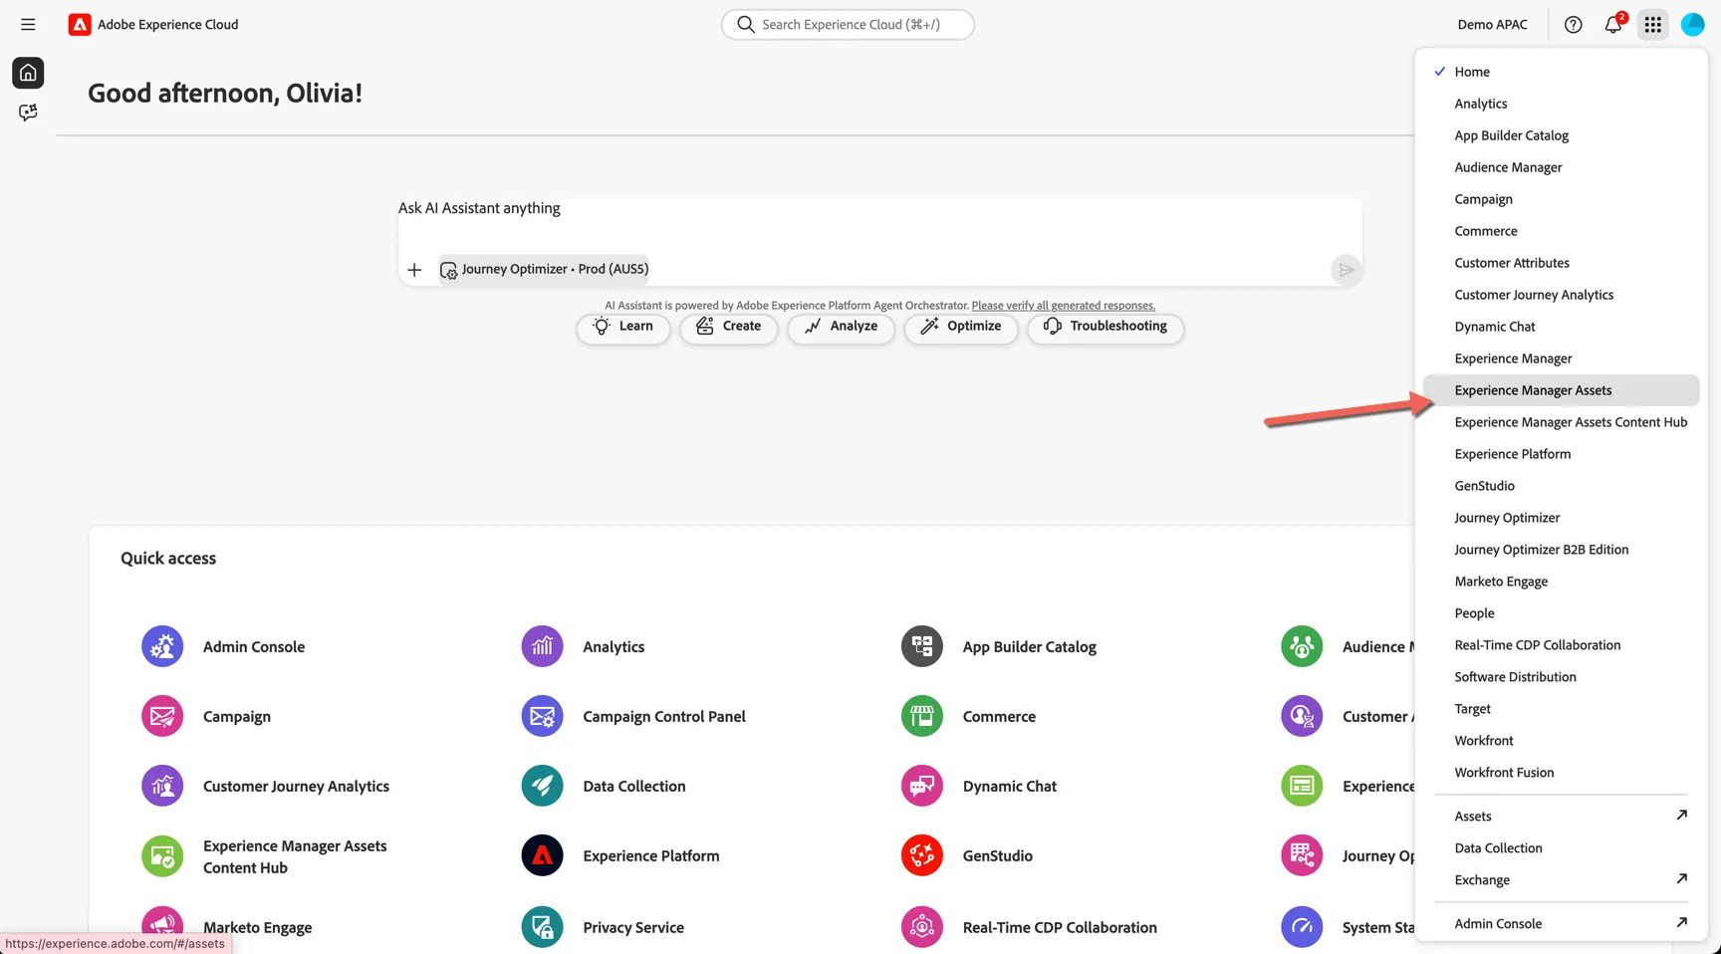
Task: Toggle the app switcher grid icon
Action: pos(1652,25)
